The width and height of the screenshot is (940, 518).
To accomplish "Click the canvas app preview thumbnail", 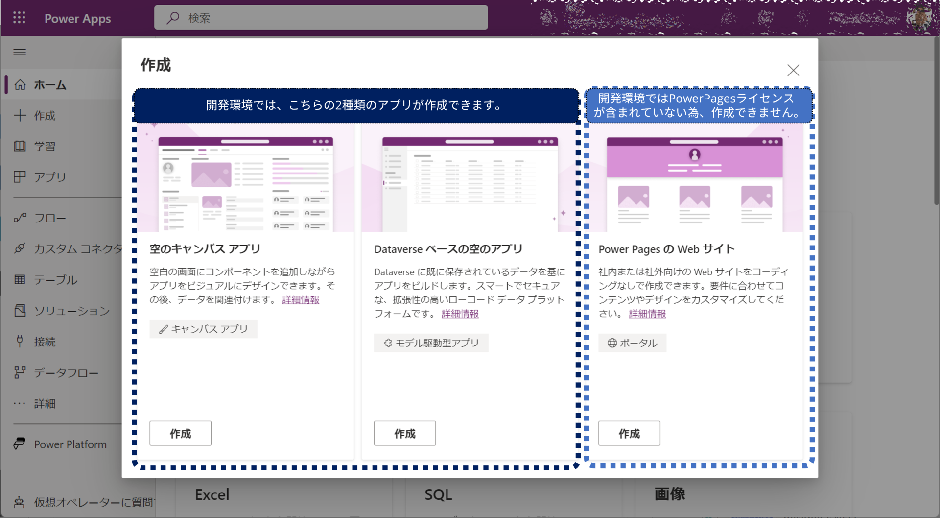I will 246,178.
